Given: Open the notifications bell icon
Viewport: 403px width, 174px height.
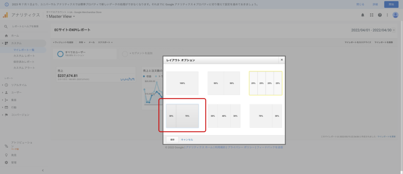Looking at the screenshot, I should [x=362, y=15].
